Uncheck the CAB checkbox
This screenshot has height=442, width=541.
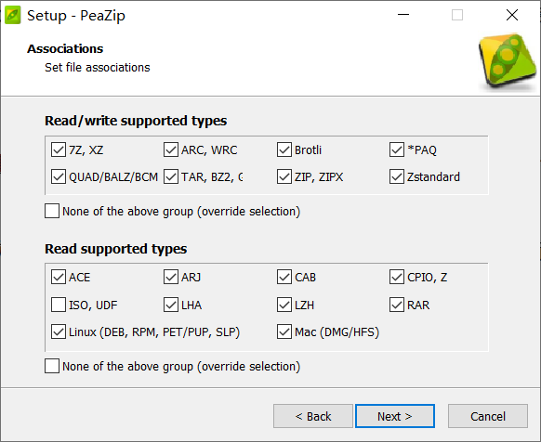coord(284,277)
